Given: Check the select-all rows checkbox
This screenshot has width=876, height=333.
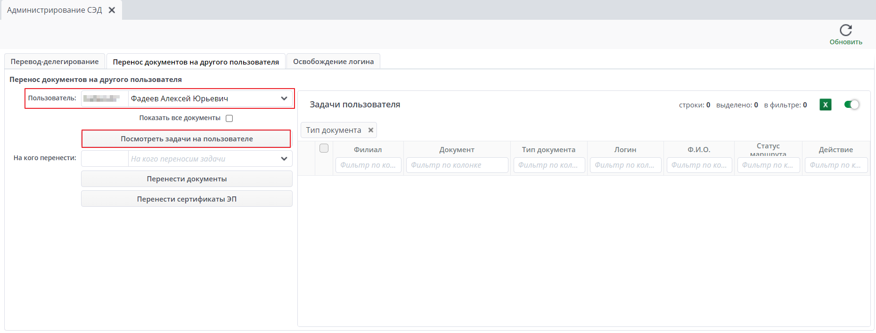Looking at the screenshot, I should tap(324, 148).
